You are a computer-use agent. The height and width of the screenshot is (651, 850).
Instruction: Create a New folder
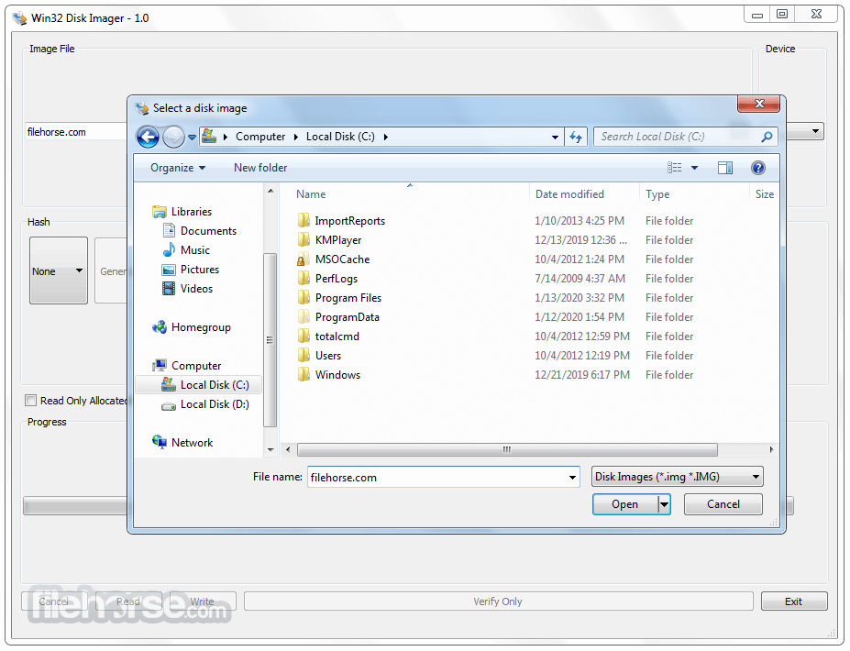260,168
